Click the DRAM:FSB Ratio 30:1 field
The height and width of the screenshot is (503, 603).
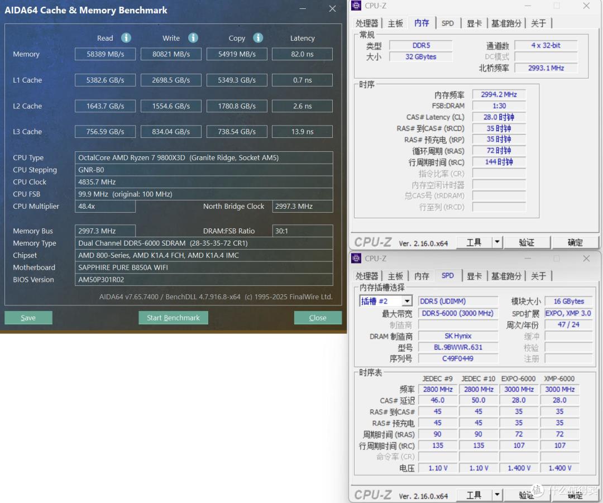click(302, 231)
